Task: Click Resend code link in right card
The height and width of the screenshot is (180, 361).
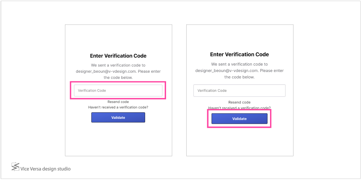Action: point(239,102)
